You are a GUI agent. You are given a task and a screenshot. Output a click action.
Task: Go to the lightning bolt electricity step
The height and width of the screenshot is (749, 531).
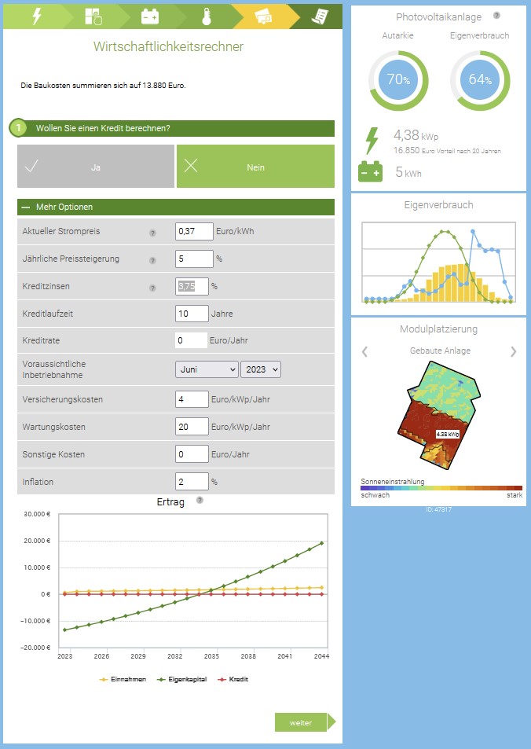(x=37, y=17)
